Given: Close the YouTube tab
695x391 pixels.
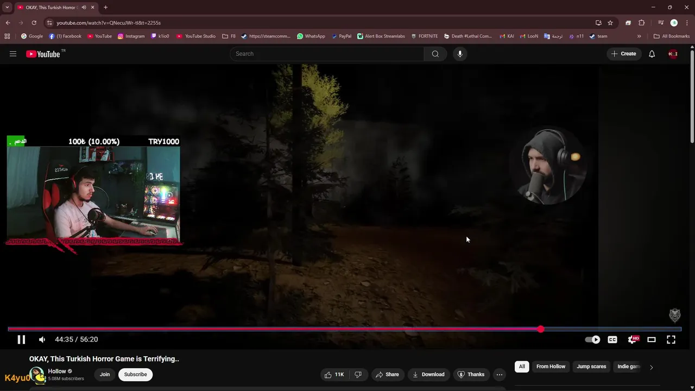Looking at the screenshot, I should (93, 8).
